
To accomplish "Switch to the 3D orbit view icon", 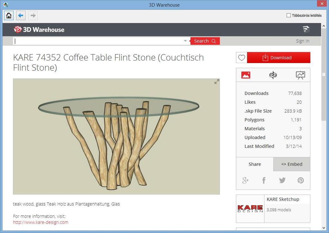I will coord(273,75).
